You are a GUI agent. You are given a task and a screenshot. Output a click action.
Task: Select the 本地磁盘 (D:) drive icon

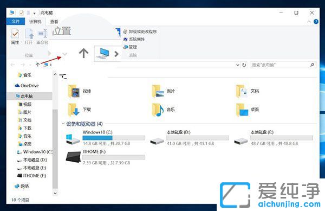(x=157, y=142)
